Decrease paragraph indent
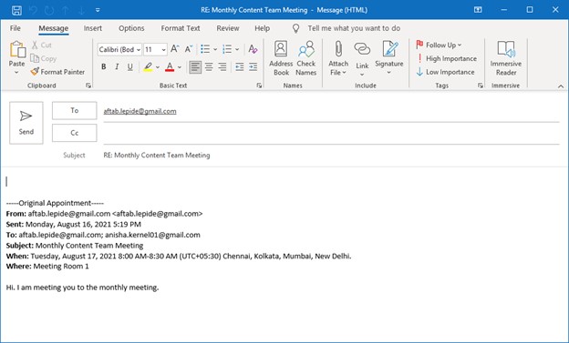This screenshot has height=343, width=569. tap(240, 67)
